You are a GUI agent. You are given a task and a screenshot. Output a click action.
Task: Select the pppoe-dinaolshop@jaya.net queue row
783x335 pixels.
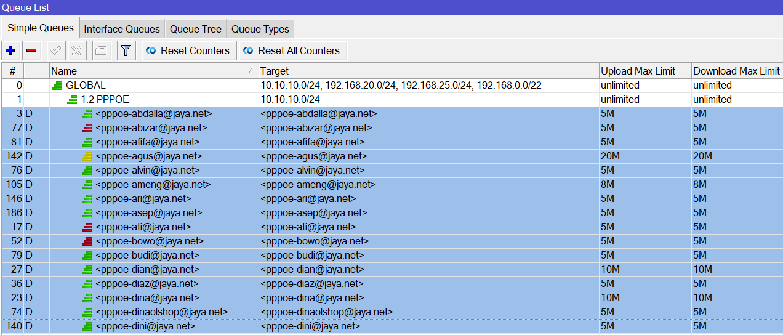tap(391, 312)
